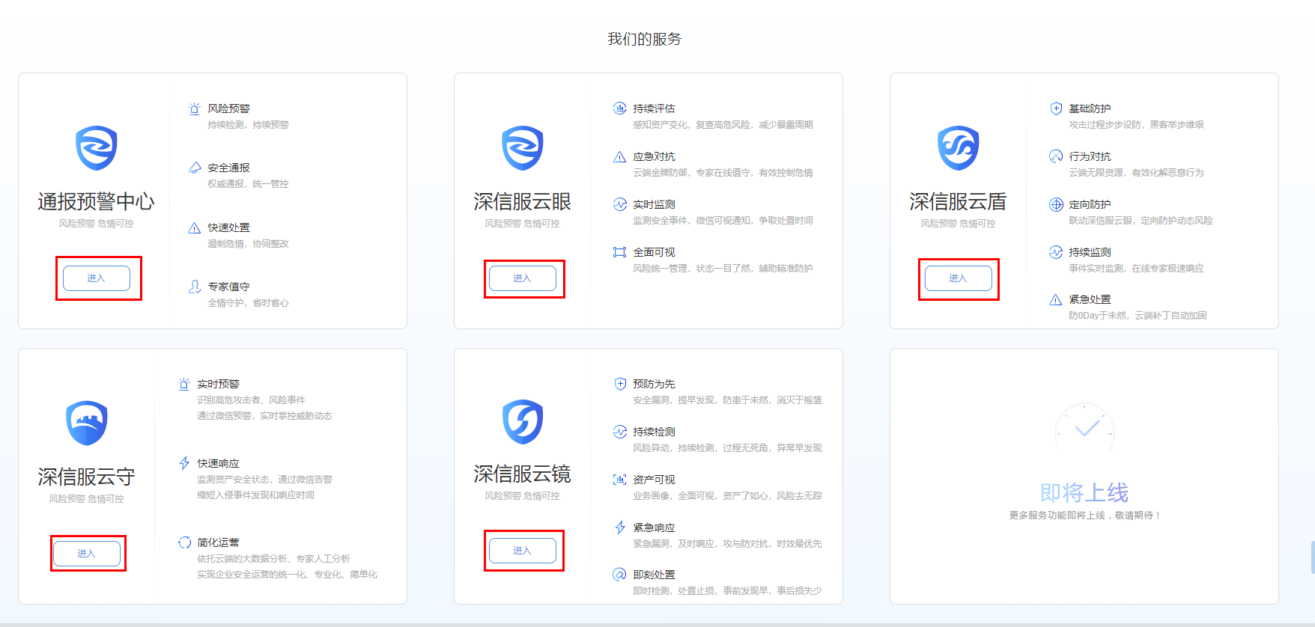Click the 深信服云眼 shield logo
The image size is (1315, 627).
point(523,147)
